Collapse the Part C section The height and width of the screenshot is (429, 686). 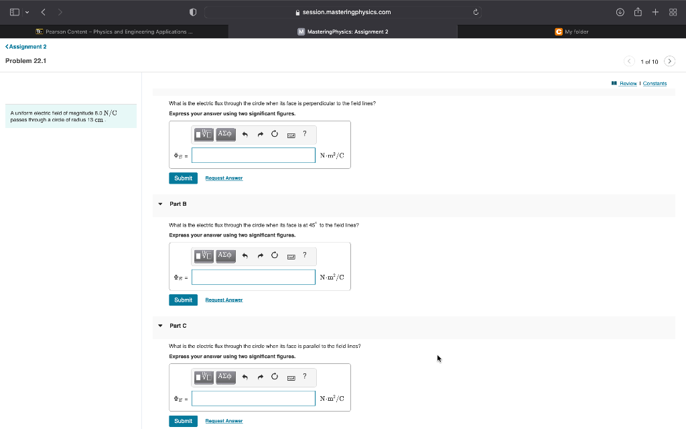159,326
